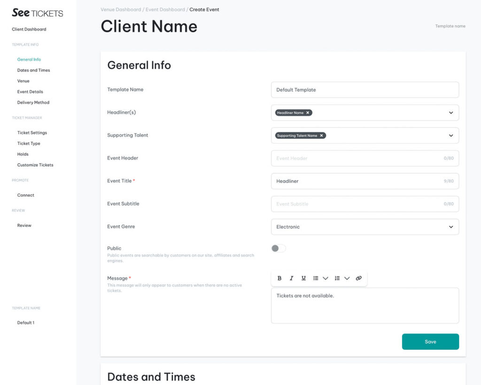
Task: Open Ticket Settings in sidebar
Action: (32, 133)
